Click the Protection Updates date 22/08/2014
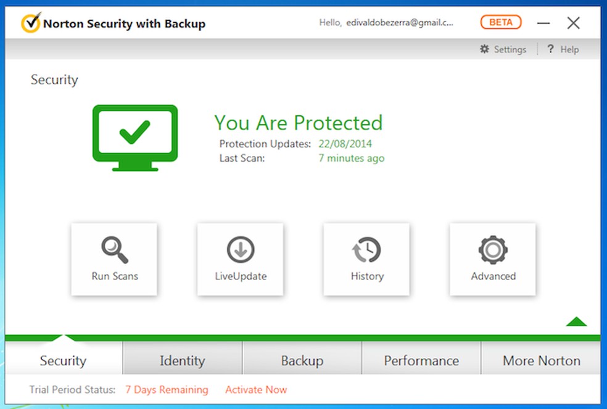 pos(345,144)
